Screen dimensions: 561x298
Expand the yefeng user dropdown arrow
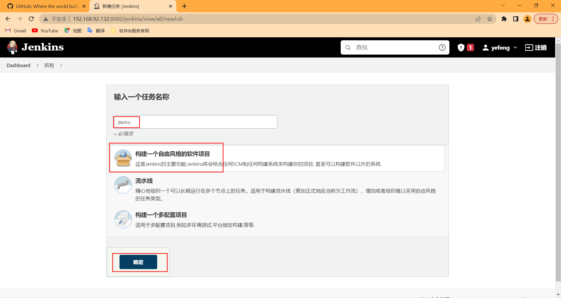(x=515, y=47)
